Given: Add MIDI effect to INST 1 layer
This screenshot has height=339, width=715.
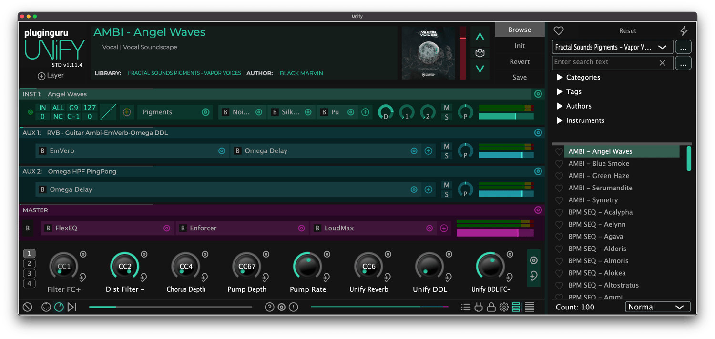Looking at the screenshot, I should (x=127, y=112).
